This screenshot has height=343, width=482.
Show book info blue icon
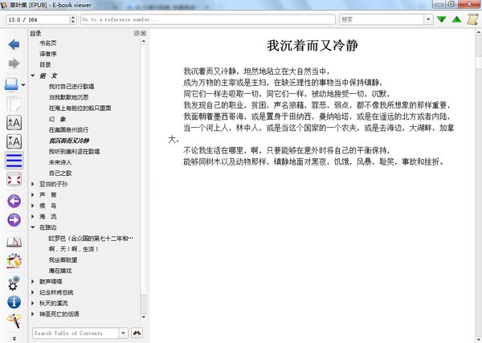14,302
